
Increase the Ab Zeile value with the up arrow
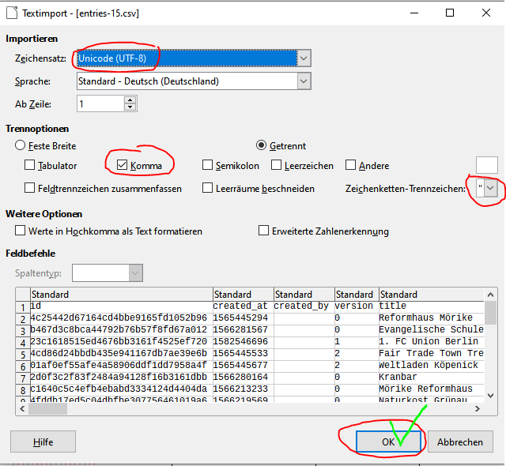[130, 100]
